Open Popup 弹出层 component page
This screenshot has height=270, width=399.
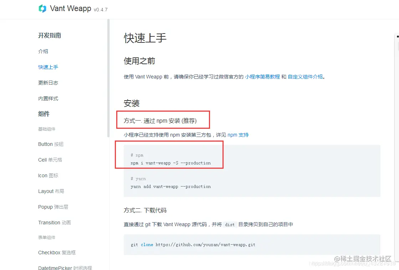click(53, 207)
